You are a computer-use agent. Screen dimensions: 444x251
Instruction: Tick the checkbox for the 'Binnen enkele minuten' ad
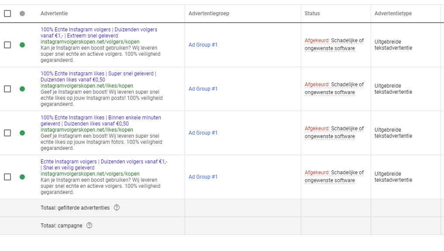pos(7,133)
